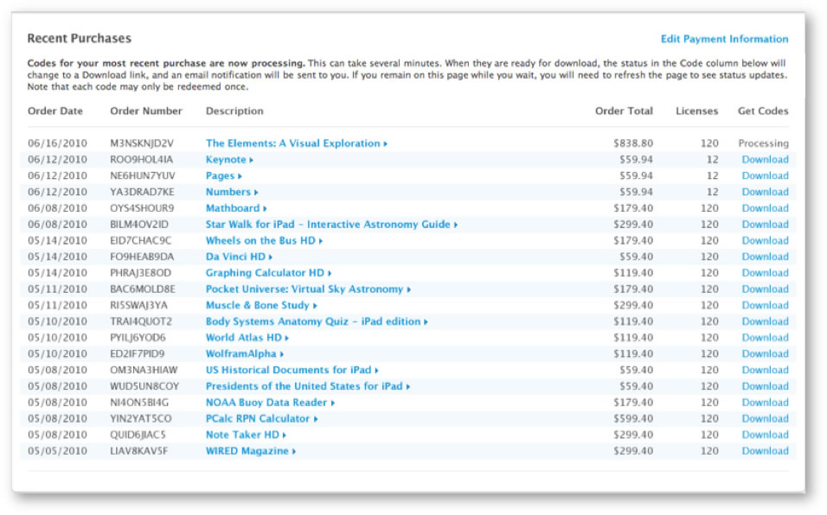Click the $838.80 order total
Viewport: 827px width, 515px height.
pyautogui.click(x=633, y=143)
